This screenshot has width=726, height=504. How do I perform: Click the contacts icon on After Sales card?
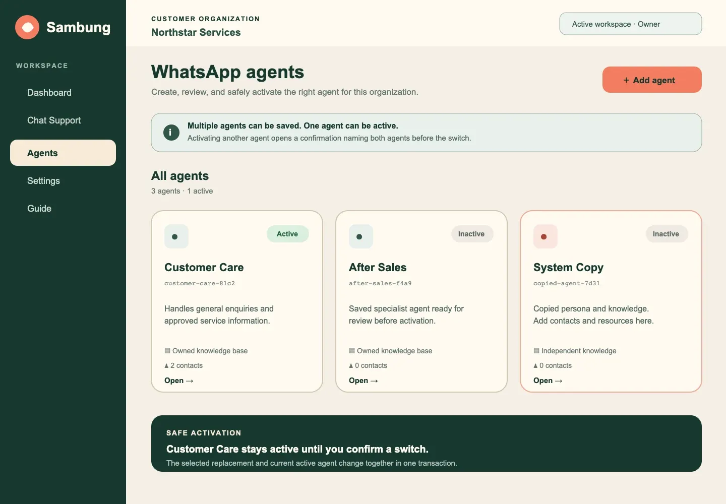(351, 366)
